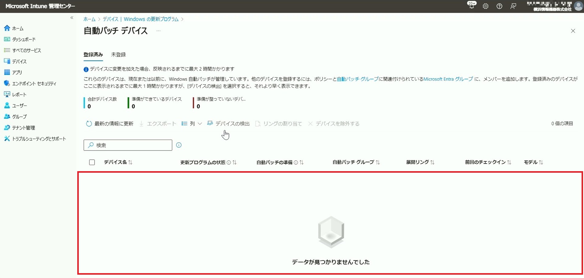Sort by 前回のチェックイン column
Viewport: 584px width, 278px height.
[488, 162]
